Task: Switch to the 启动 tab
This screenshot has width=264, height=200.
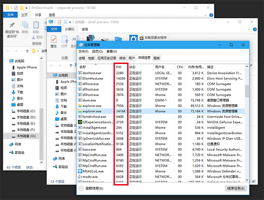Action: (122, 58)
